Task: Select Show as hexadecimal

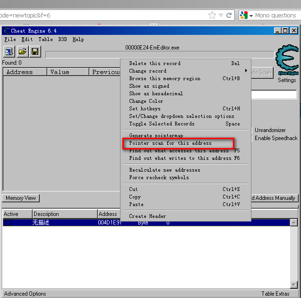Action: coord(186,93)
